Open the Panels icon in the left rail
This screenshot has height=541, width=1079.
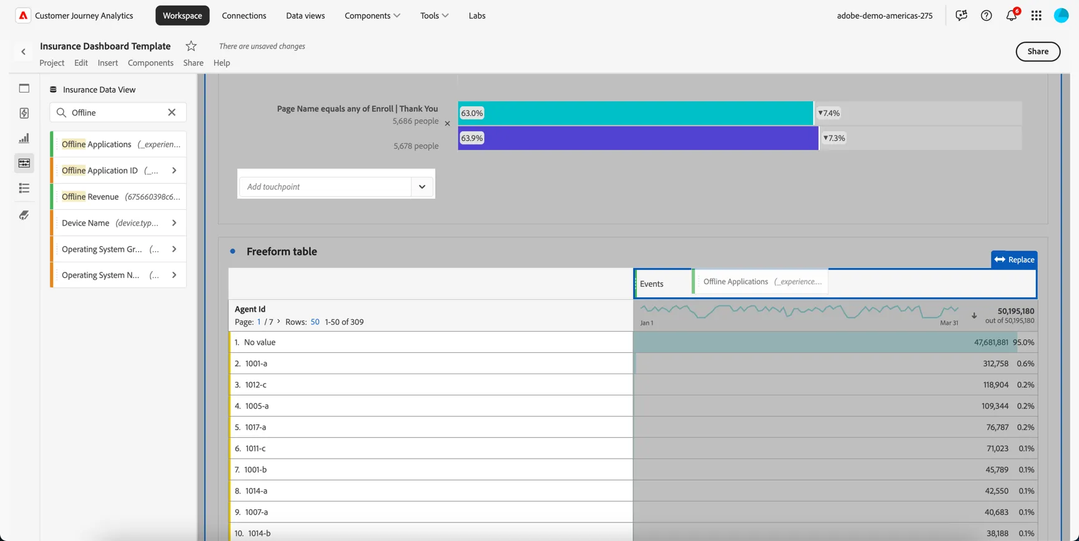coord(24,88)
